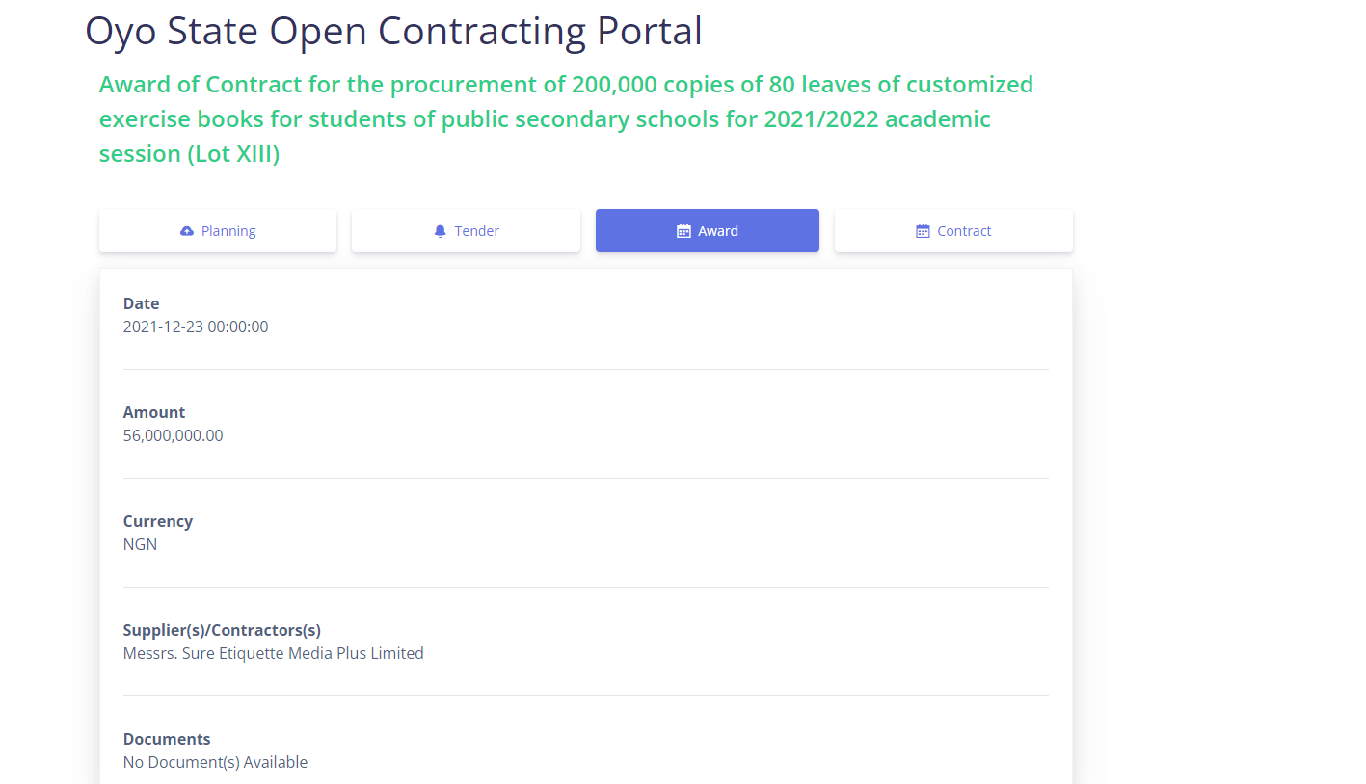Click the bell icon on Tender
Screen dimensions: 1366x784
coord(441,231)
